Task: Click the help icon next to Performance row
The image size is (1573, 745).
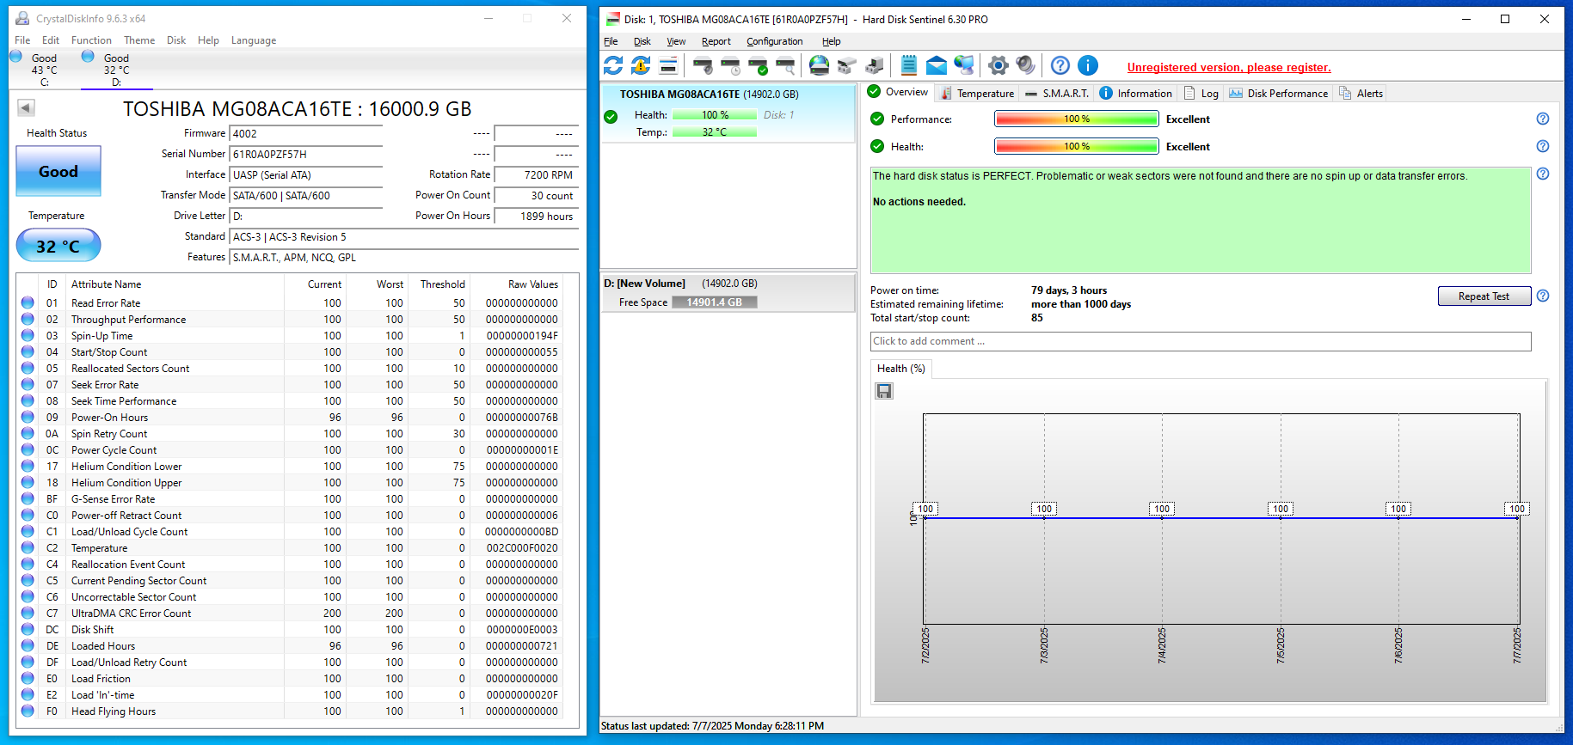Action: click(1543, 119)
